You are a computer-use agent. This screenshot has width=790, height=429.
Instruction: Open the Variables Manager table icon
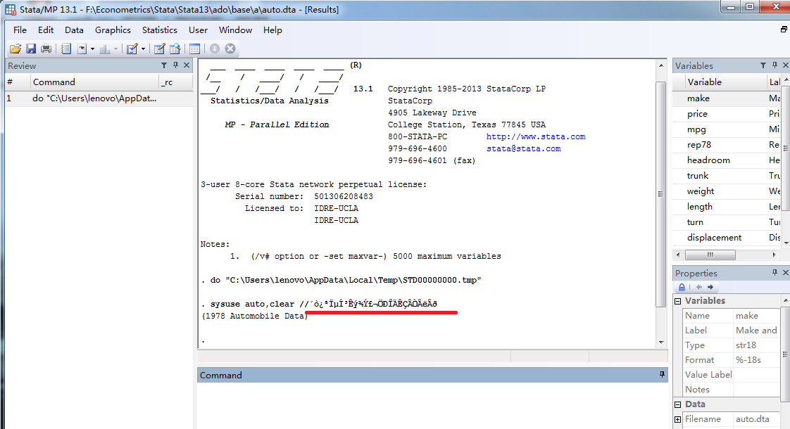pos(194,49)
